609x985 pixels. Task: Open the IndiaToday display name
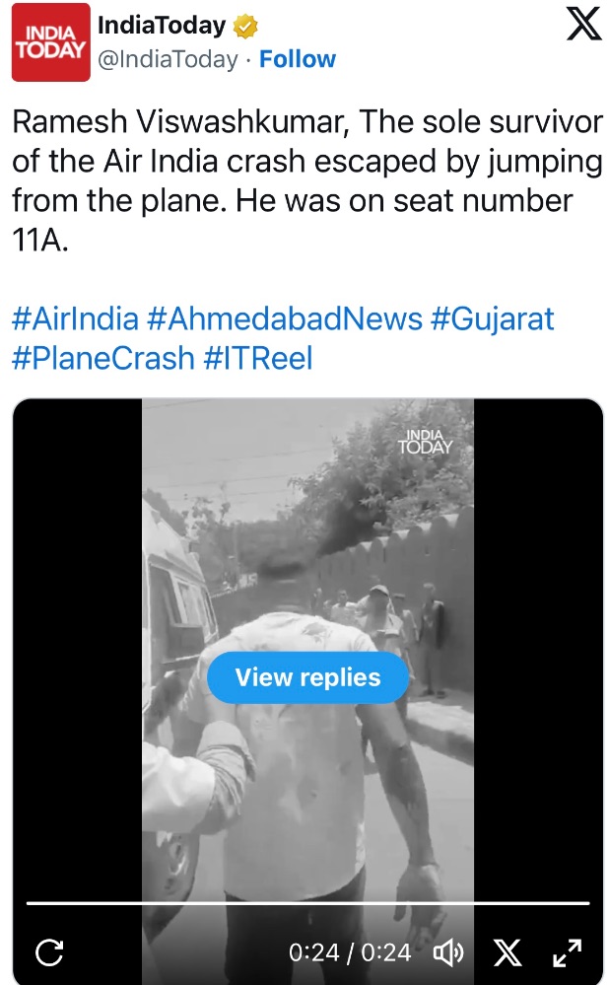pos(162,26)
